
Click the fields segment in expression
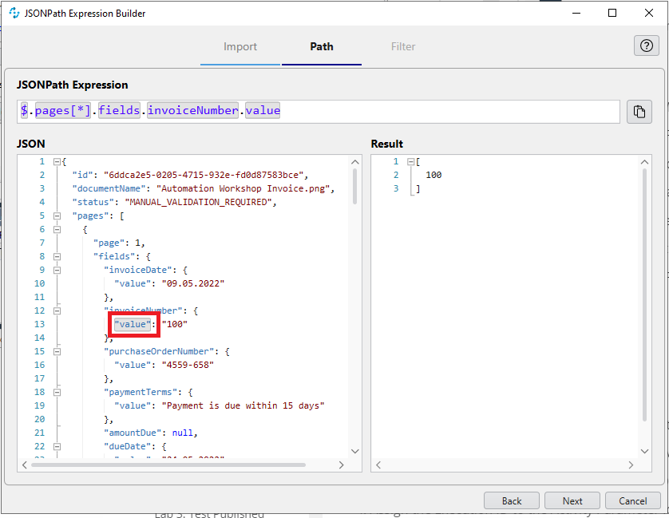(119, 110)
